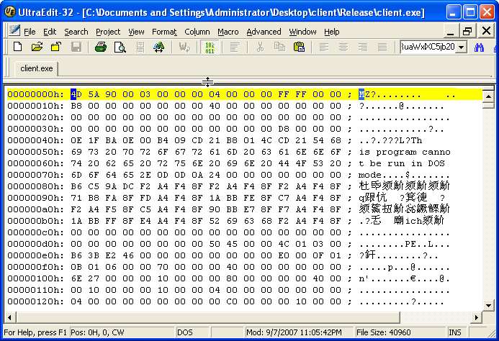
Task: Click the horizontal scrollbar thumb
Action: (x=208, y=317)
